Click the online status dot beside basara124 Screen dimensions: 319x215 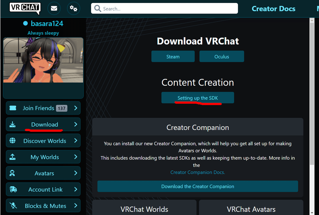(x=26, y=23)
